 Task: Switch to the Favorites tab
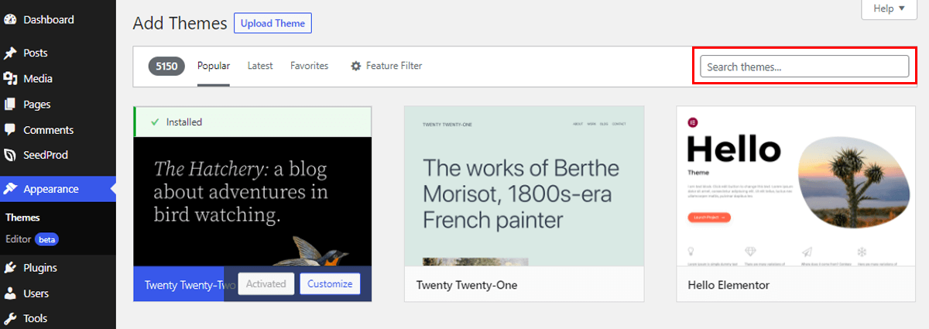coord(309,67)
